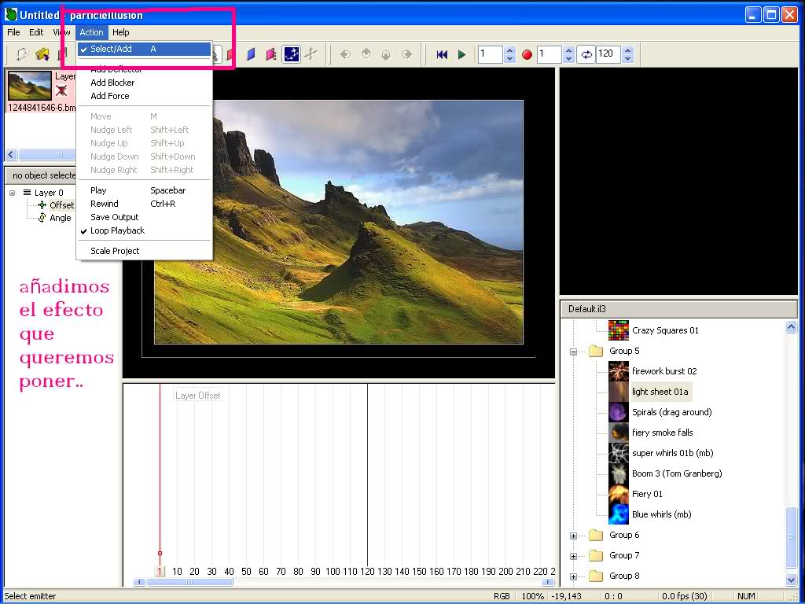
Task: Select the fiery smoke falls emitter thumbnail
Action: (x=619, y=433)
